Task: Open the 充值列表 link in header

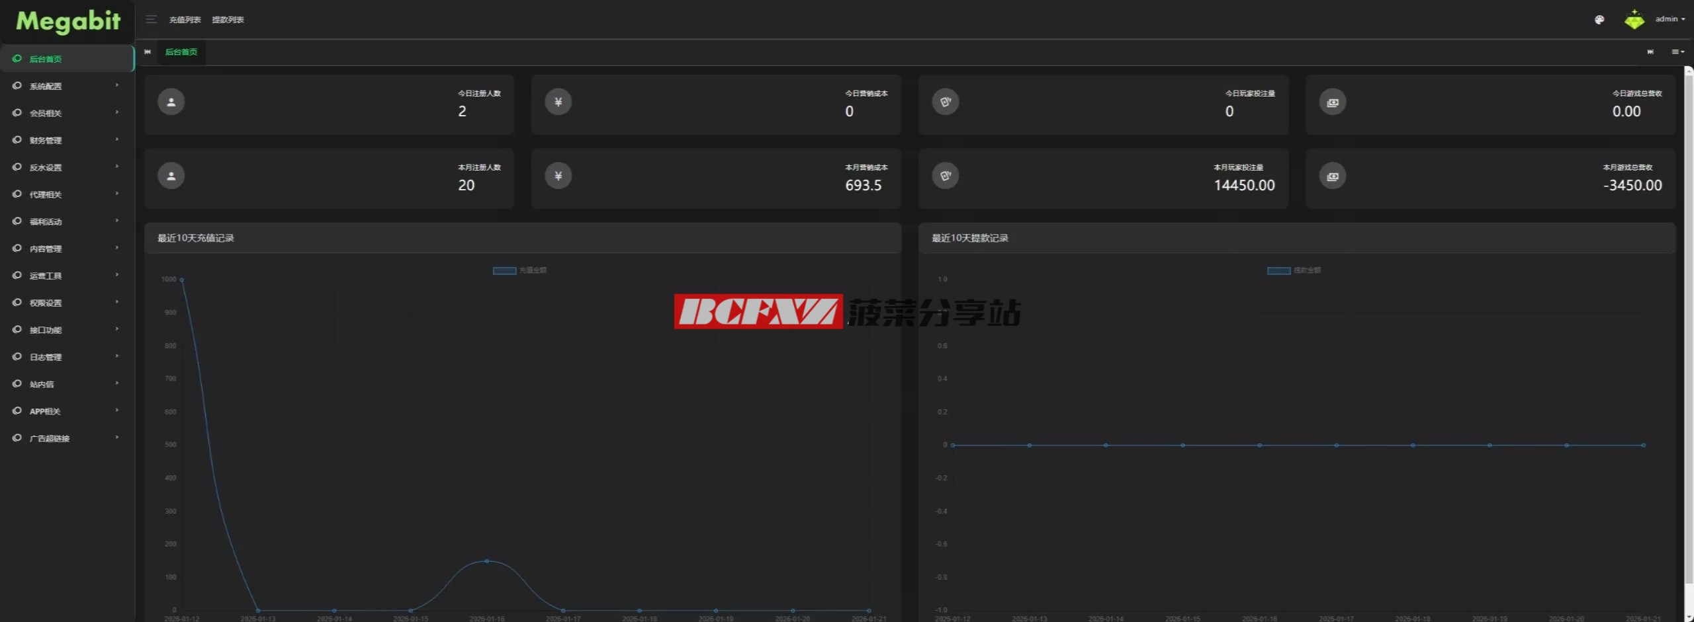Action: (x=185, y=20)
